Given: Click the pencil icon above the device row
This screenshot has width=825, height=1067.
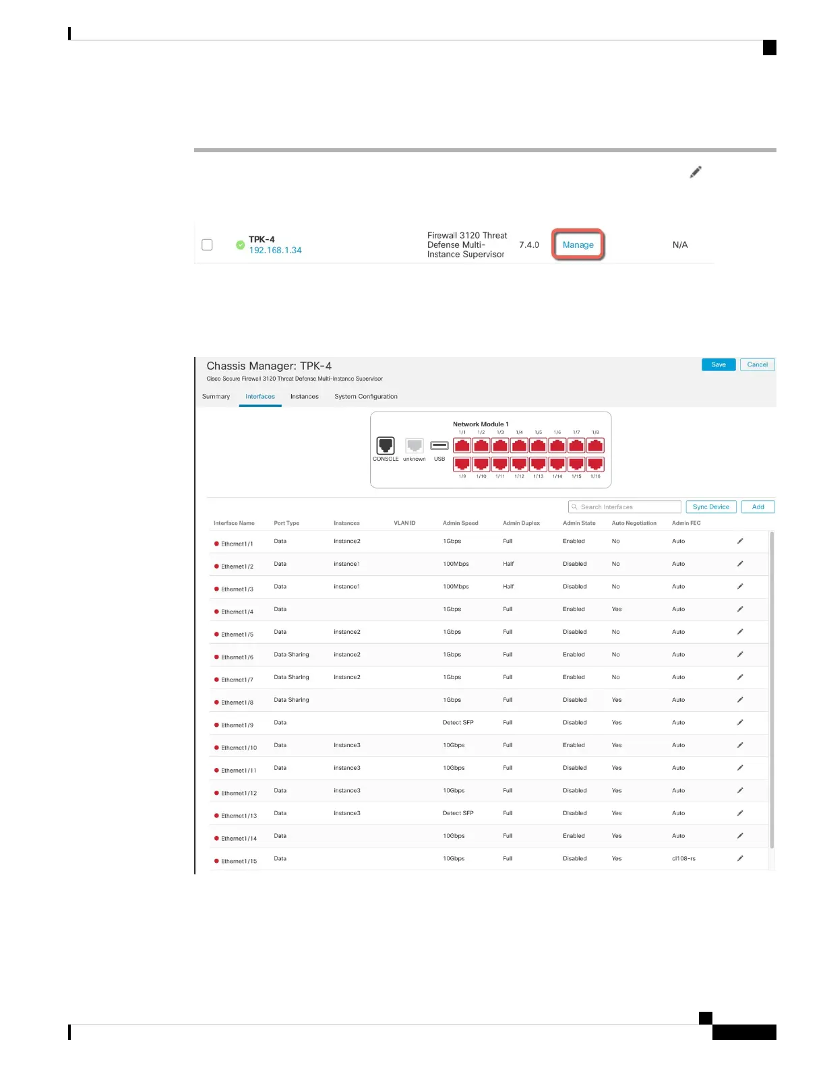Looking at the screenshot, I should click(696, 172).
